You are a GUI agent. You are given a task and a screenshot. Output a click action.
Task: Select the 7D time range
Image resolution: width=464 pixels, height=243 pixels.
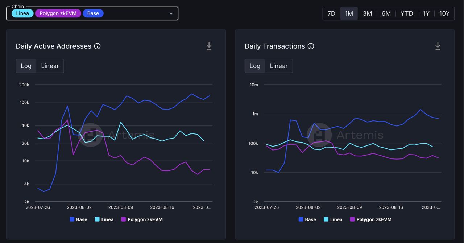[331, 13]
